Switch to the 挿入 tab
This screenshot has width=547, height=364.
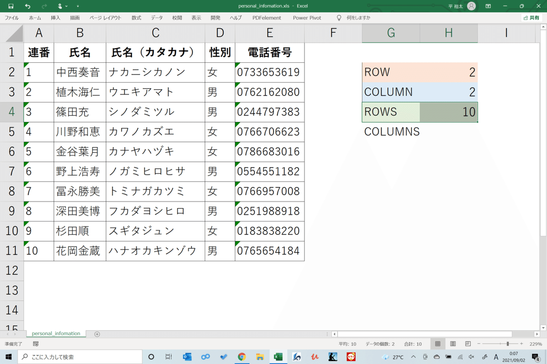click(x=55, y=18)
